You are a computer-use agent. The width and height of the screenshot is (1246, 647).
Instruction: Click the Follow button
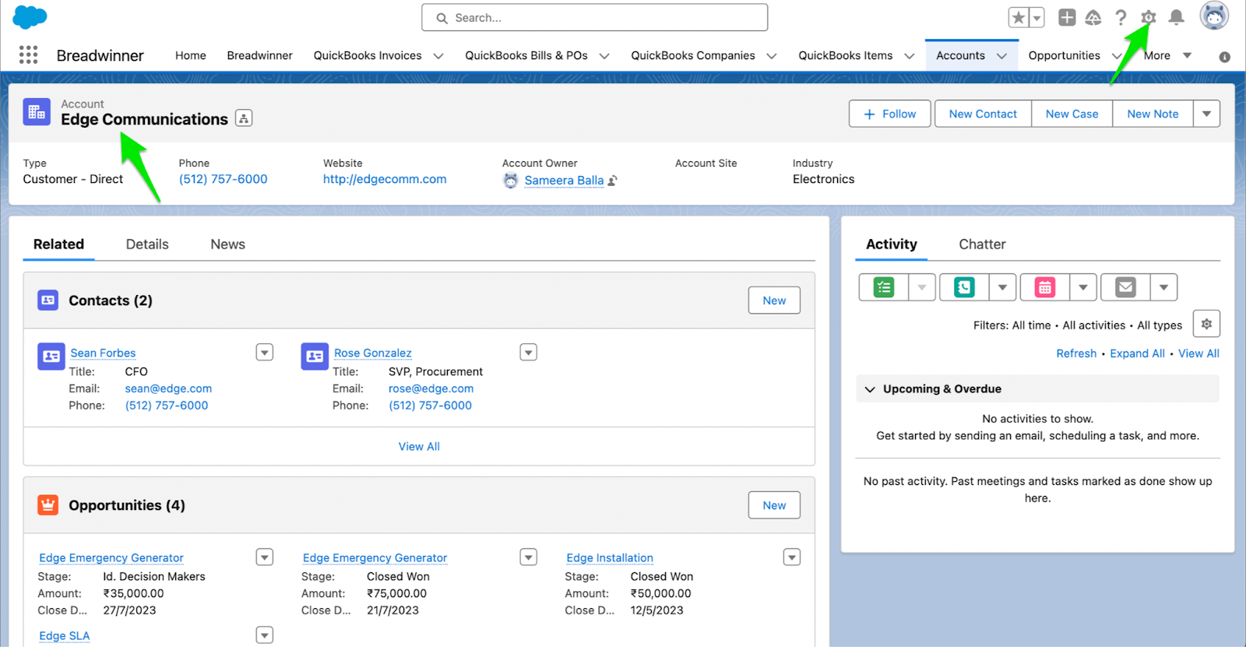(x=889, y=114)
